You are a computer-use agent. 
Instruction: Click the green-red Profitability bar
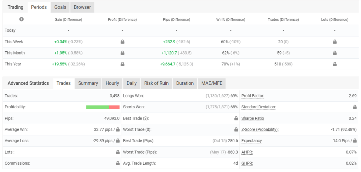103,107
